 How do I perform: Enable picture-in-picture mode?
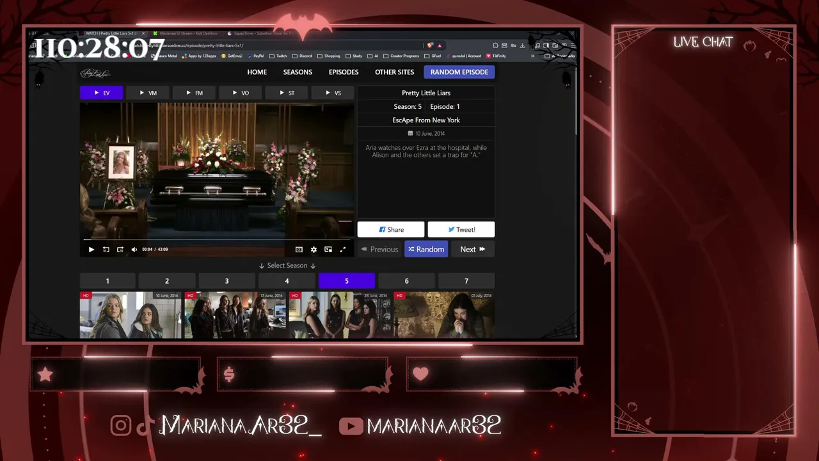point(328,250)
